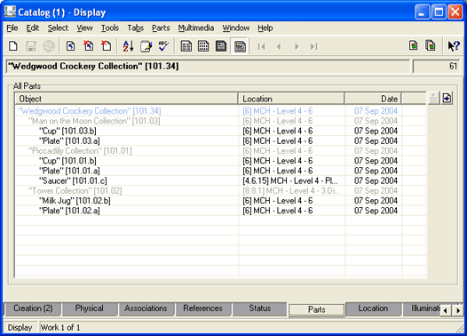
Task: Click the attach record arrow icon beside table
Action: 447,98
